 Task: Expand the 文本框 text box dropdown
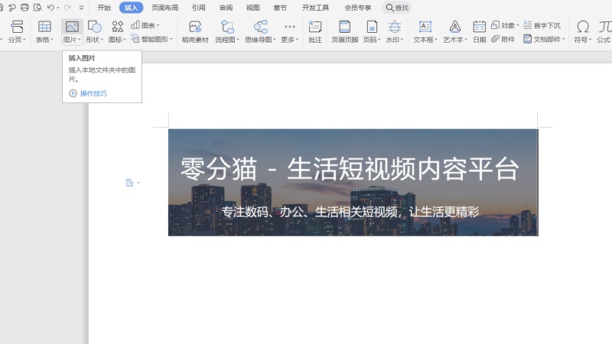(x=425, y=40)
